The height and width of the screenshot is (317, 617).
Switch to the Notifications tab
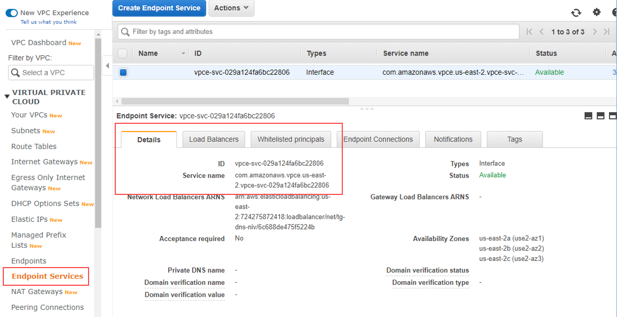pos(453,139)
